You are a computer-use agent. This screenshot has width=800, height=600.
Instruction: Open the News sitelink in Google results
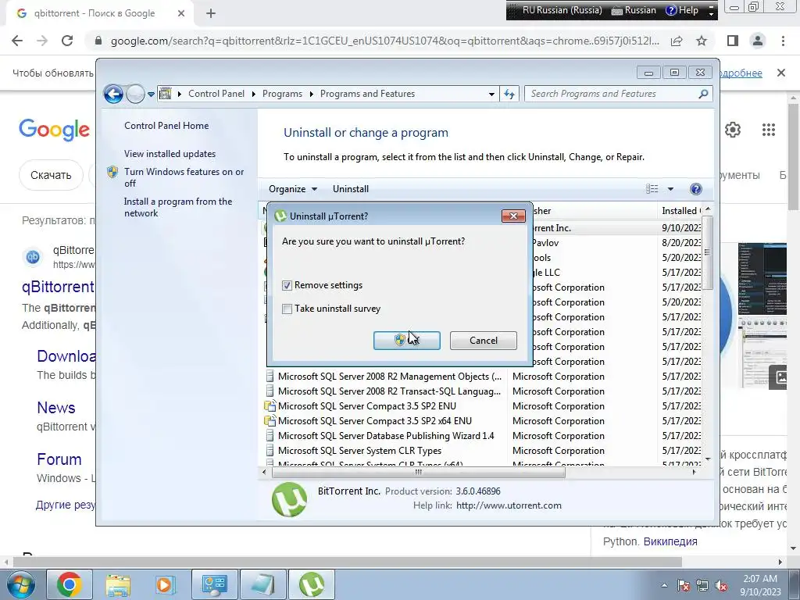tap(56, 408)
